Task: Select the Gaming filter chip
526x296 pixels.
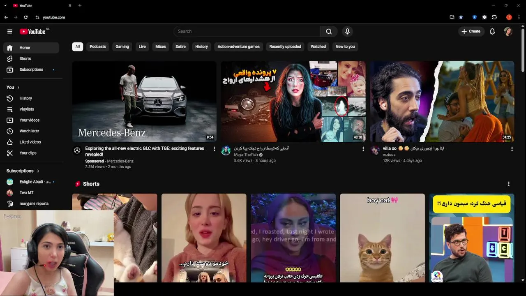Action: pyautogui.click(x=122, y=46)
